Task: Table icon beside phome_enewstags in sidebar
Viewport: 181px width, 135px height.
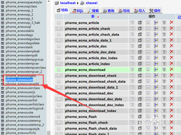Action: click(x=3, y=35)
